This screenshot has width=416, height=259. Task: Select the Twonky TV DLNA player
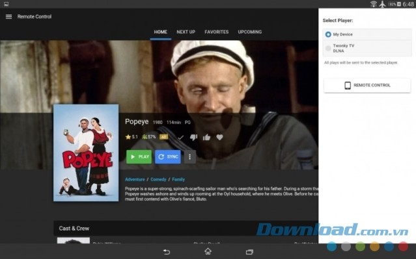click(367, 48)
